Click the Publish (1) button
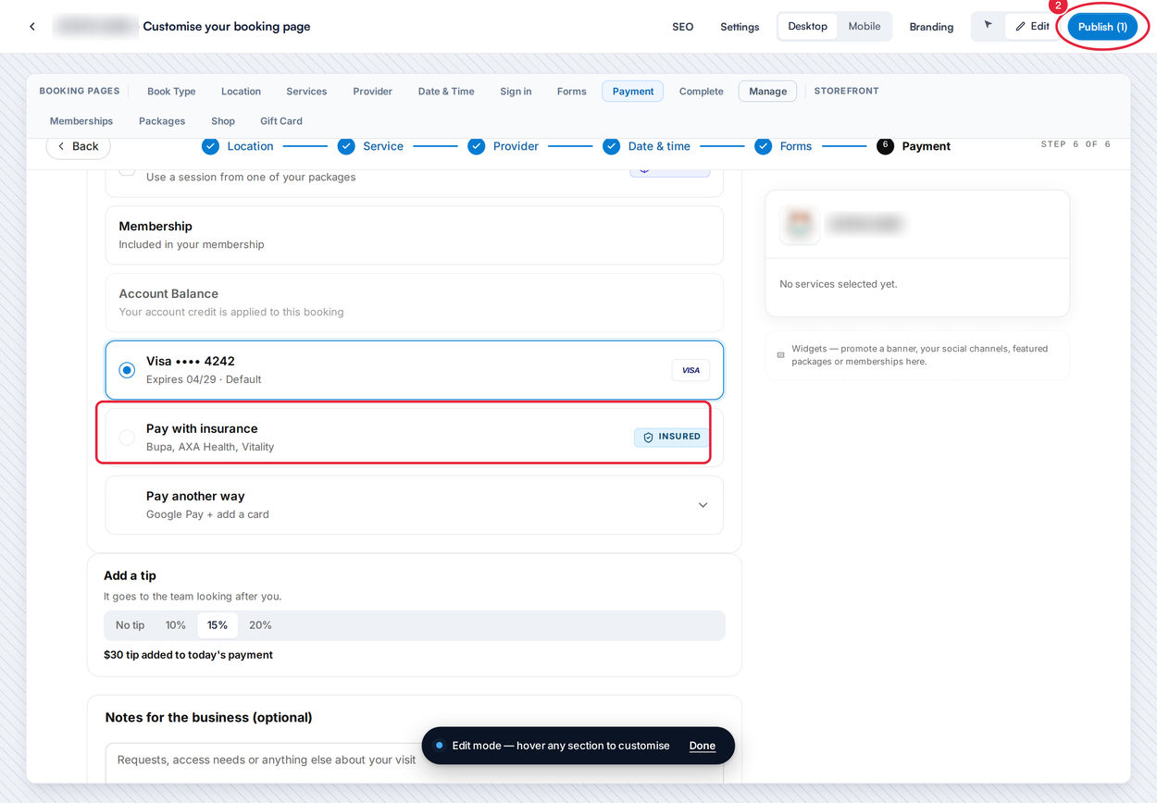Screen dimensions: 1157x803 tap(1102, 27)
